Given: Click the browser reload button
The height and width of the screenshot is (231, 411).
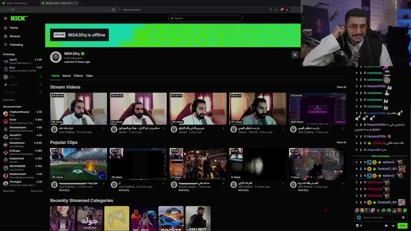Looking at the screenshot, I should pos(13,10).
